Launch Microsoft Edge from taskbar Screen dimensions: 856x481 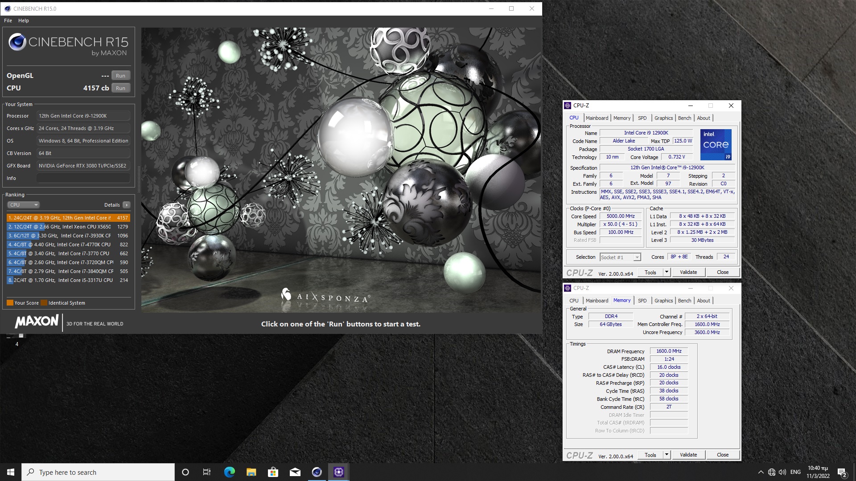[x=229, y=472]
